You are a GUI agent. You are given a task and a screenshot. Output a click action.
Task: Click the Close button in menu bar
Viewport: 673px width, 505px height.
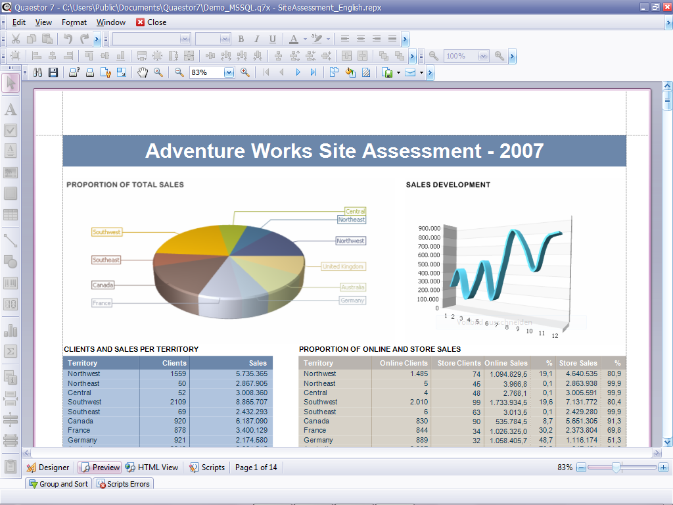tap(152, 22)
